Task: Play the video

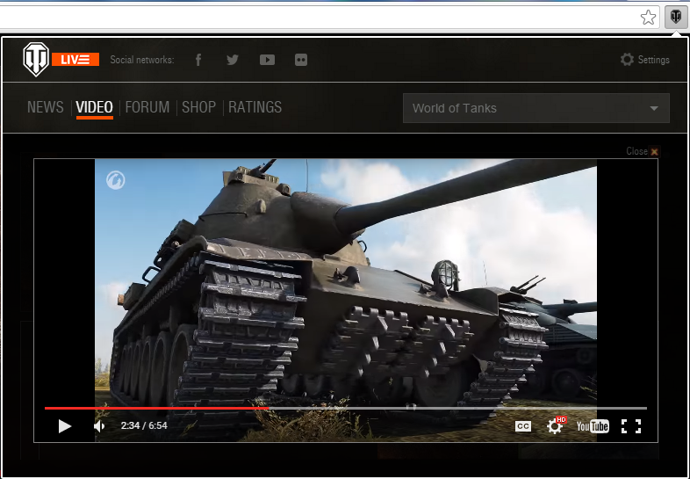Action: pyautogui.click(x=65, y=426)
